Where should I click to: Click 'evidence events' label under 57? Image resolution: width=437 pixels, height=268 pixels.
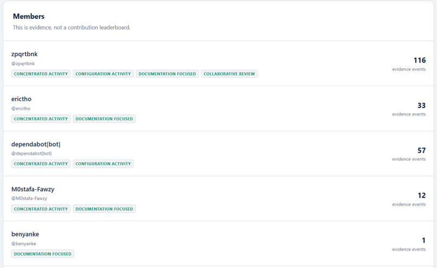click(409, 159)
